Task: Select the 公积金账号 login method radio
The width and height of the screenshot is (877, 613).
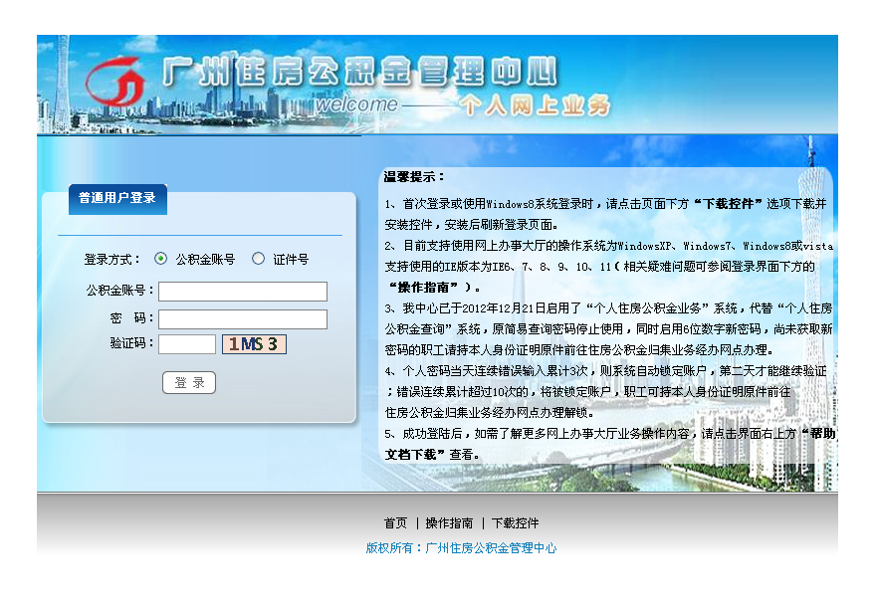Action: [161, 259]
